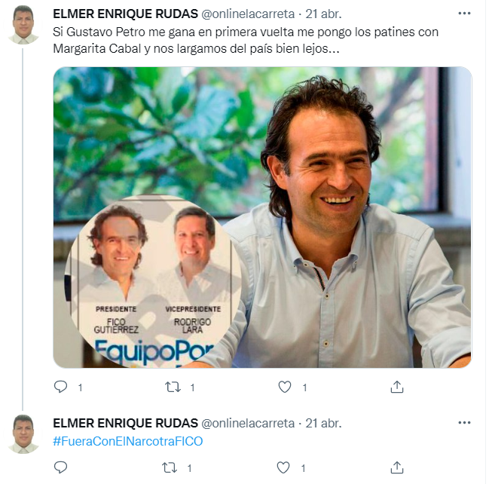
Task: Open more options menu on second tweet
Action: coord(464,422)
